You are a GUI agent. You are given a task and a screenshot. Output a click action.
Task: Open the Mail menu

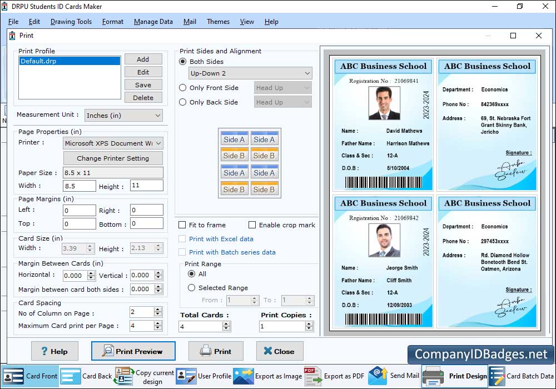point(190,22)
